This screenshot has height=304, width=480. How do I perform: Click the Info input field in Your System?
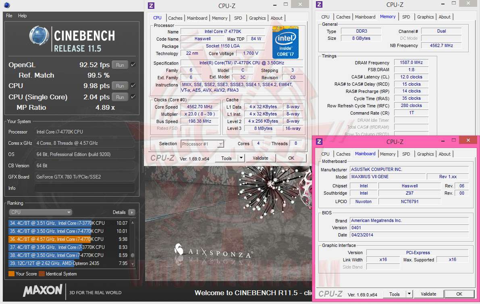pos(85,188)
